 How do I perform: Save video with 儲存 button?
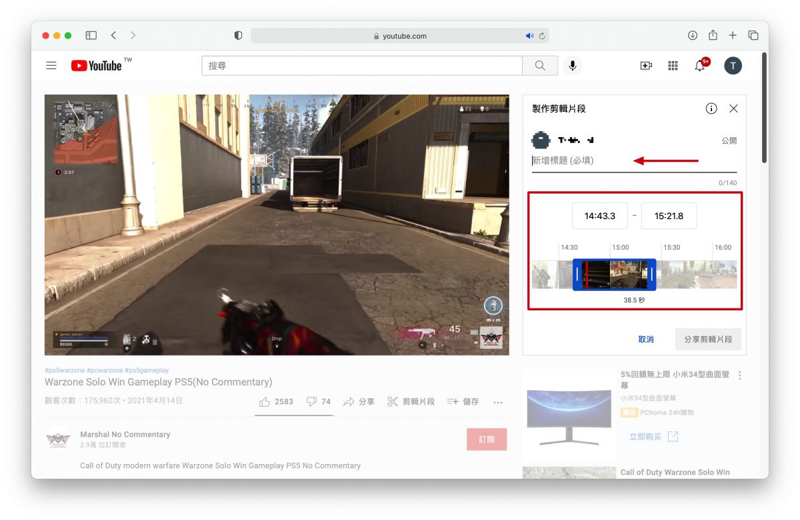point(463,401)
